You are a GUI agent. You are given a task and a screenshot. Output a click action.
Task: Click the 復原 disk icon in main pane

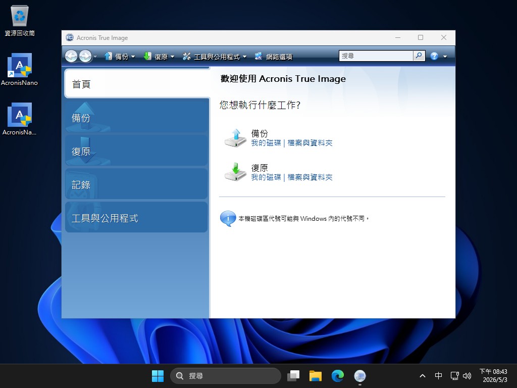[x=235, y=172]
